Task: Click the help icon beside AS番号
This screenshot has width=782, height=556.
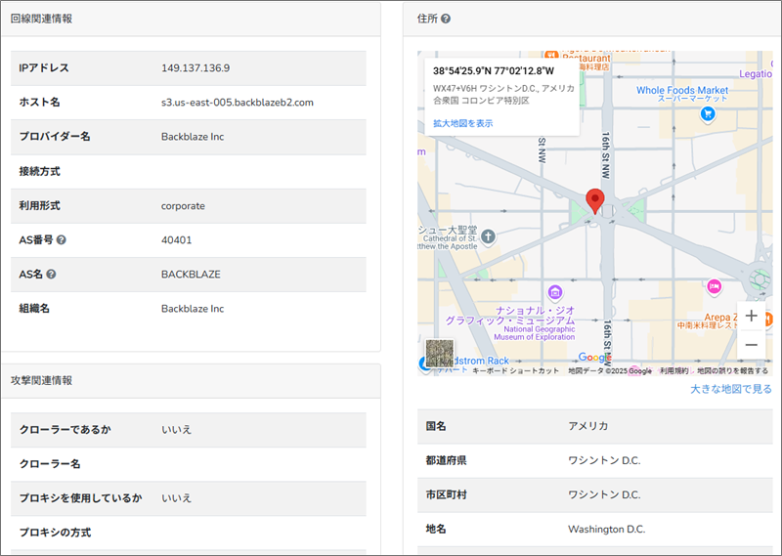Action: point(61,239)
